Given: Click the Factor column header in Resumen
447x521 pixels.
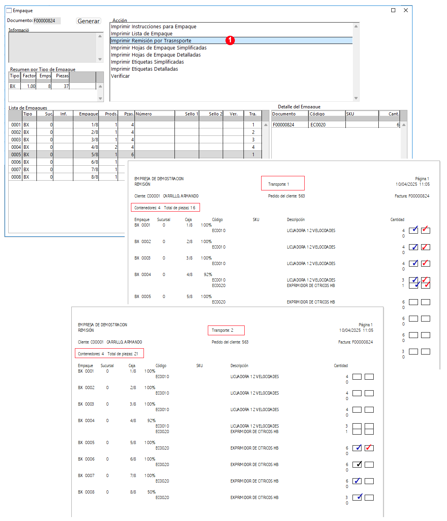Looking at the screenshot, I should [29, 76].
